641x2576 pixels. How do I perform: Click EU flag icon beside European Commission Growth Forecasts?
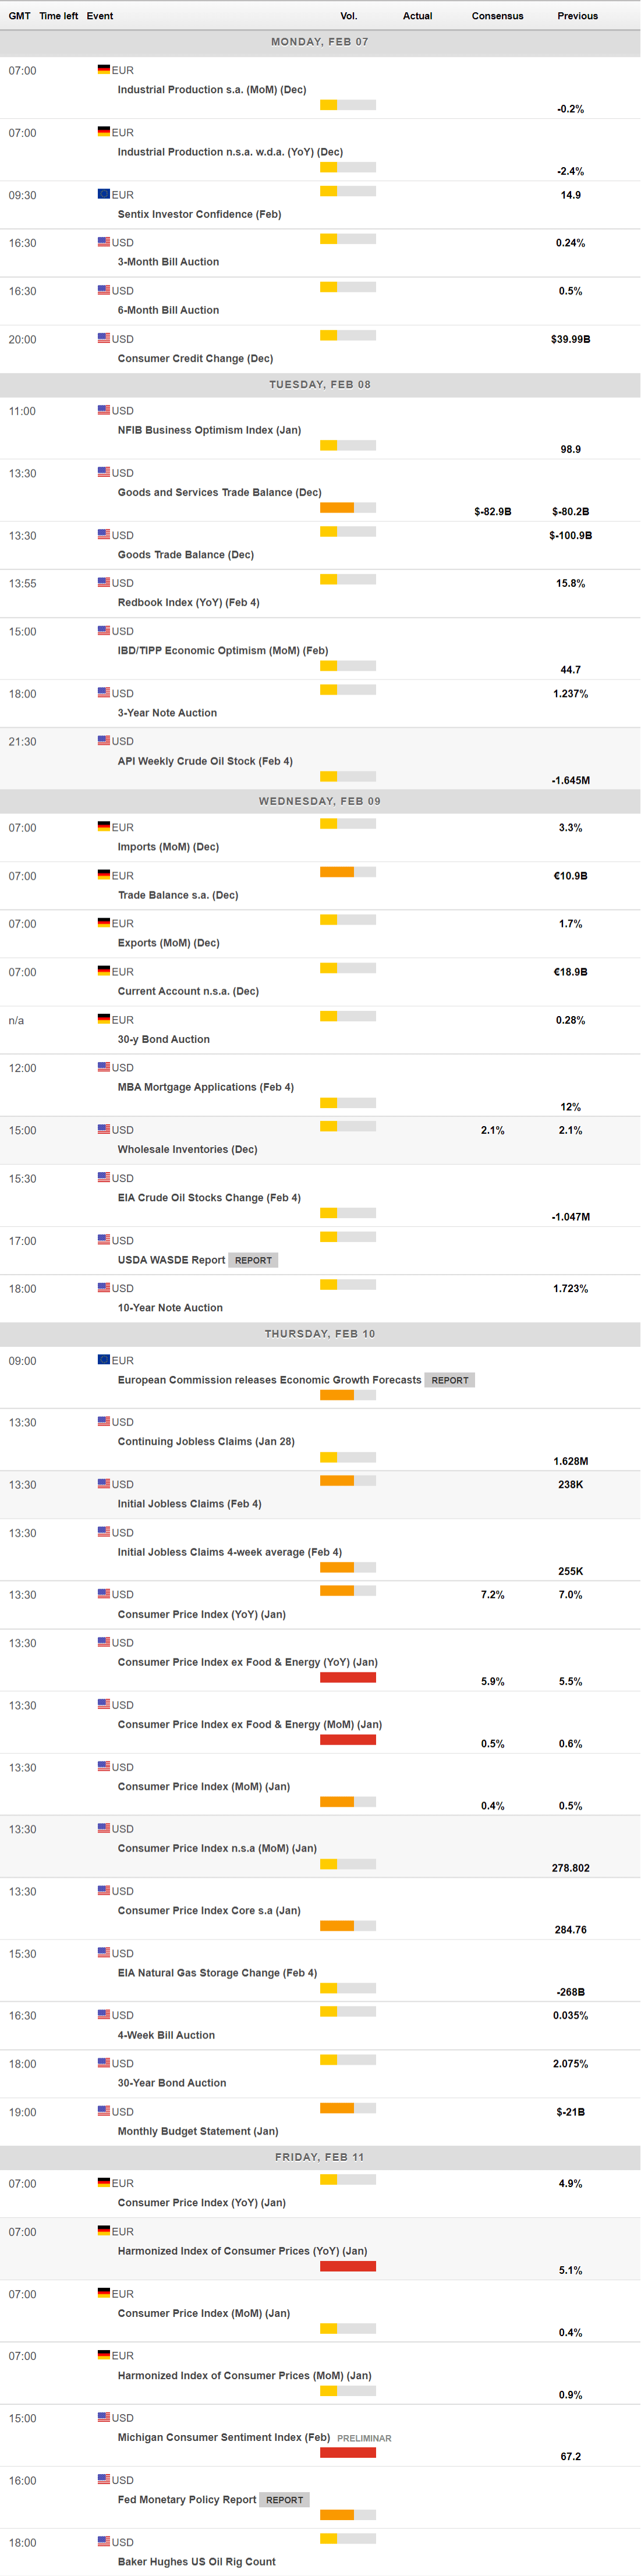pyautogui.click(x=104, y=1359)
